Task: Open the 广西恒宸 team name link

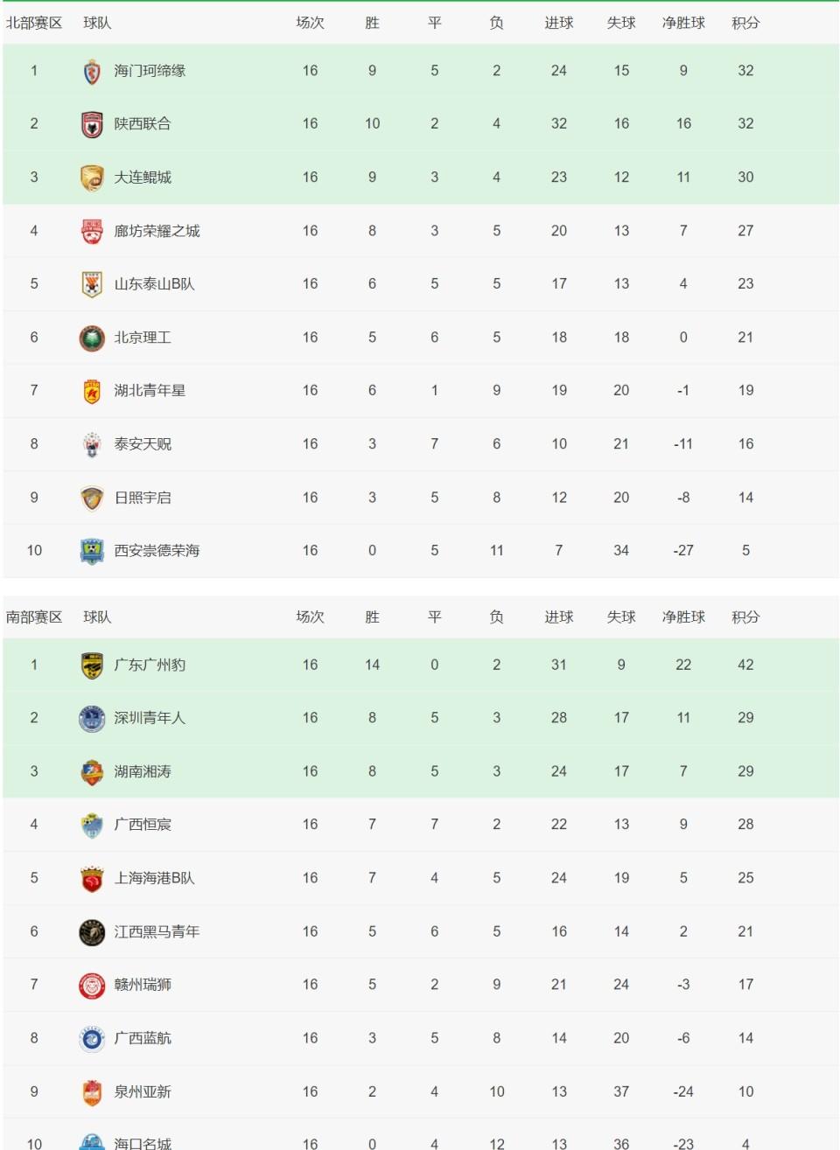Action: (x=143, y=825)
